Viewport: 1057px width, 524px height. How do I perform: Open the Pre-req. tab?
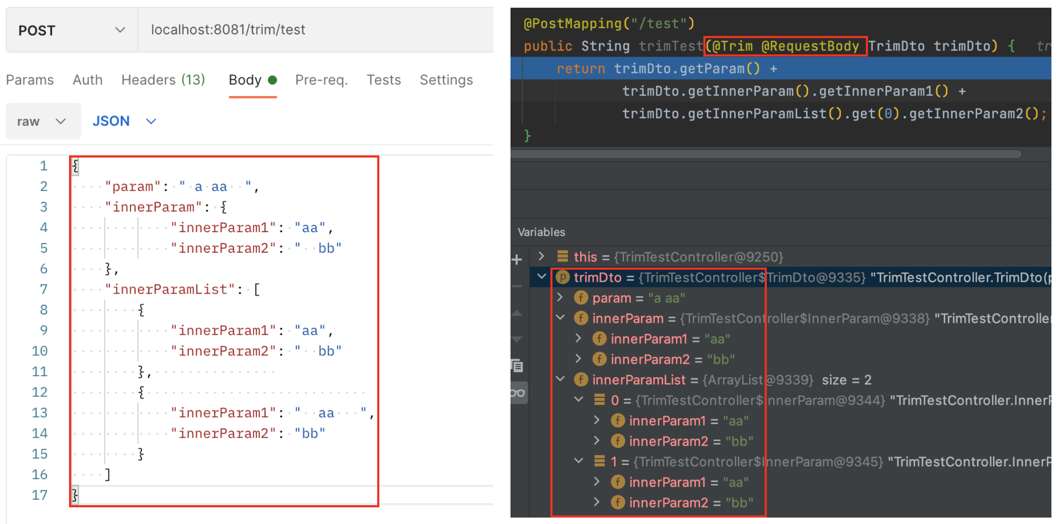321,80
